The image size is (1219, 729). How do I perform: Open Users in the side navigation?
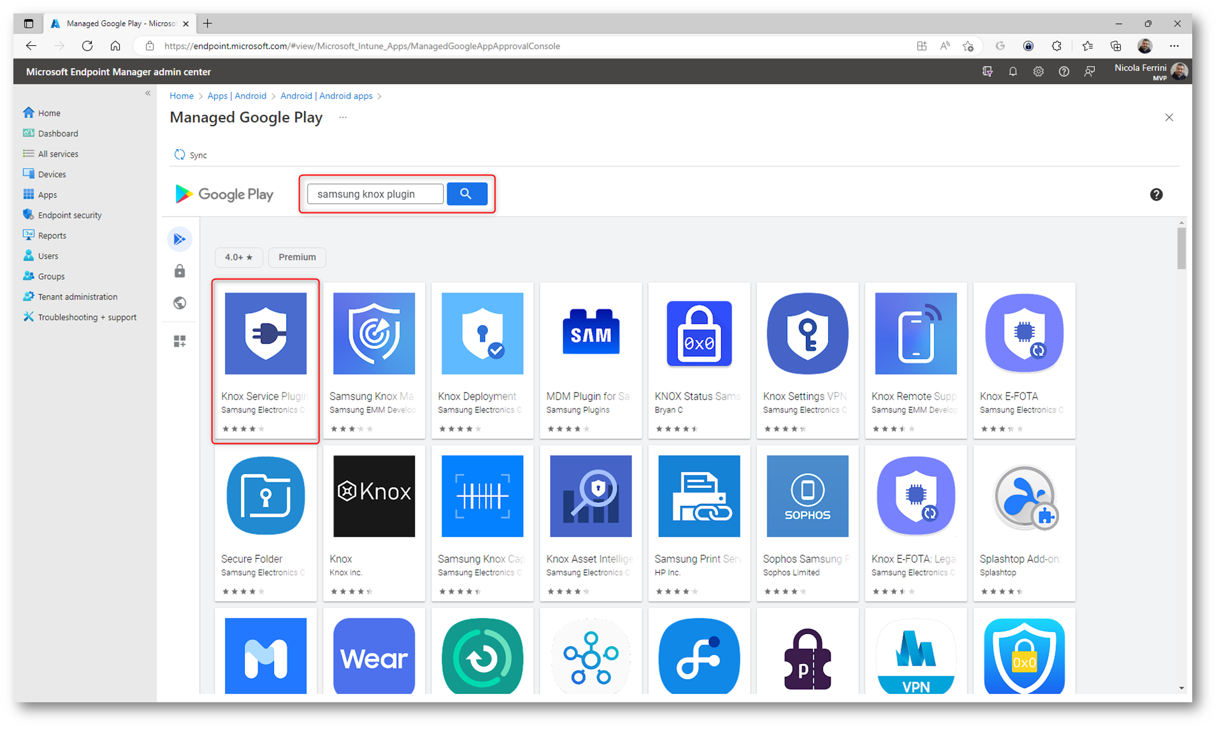[x=41, y=256]
